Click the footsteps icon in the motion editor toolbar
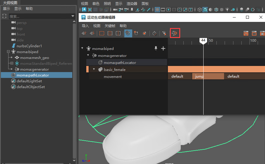The height and width of the screenshot is (164, 265). 164,33
